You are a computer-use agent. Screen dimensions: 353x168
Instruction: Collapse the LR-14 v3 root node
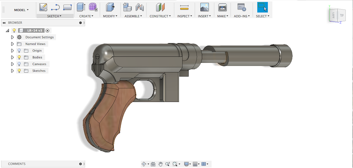(7, 31)
